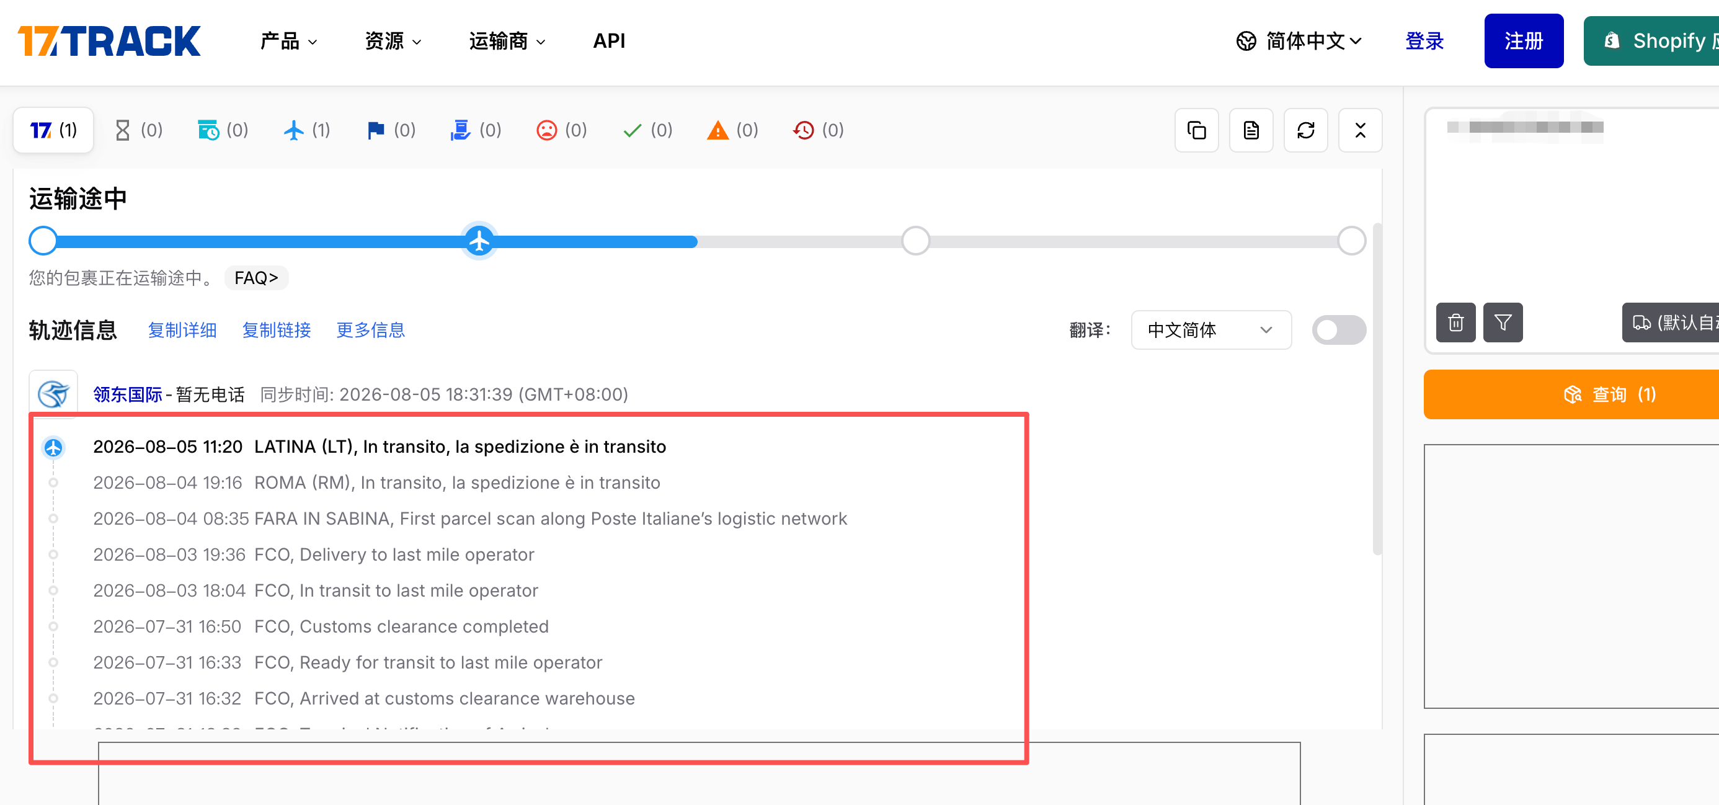
Task: Select the ROMA (RM) tracking event
Action: 377,483
